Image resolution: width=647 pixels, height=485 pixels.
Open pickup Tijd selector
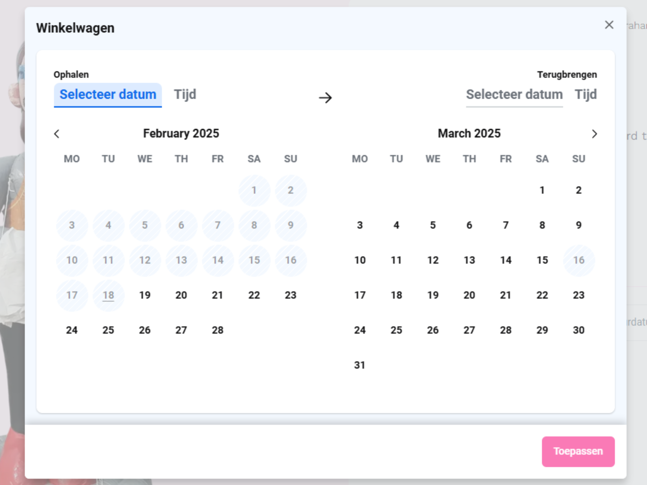pos(185,95)
